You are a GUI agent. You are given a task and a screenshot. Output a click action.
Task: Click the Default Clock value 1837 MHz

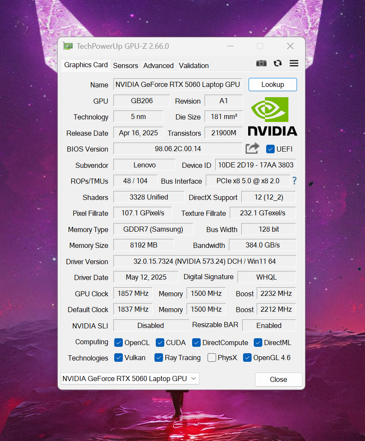pyautogui.click(x=133, y=309)
